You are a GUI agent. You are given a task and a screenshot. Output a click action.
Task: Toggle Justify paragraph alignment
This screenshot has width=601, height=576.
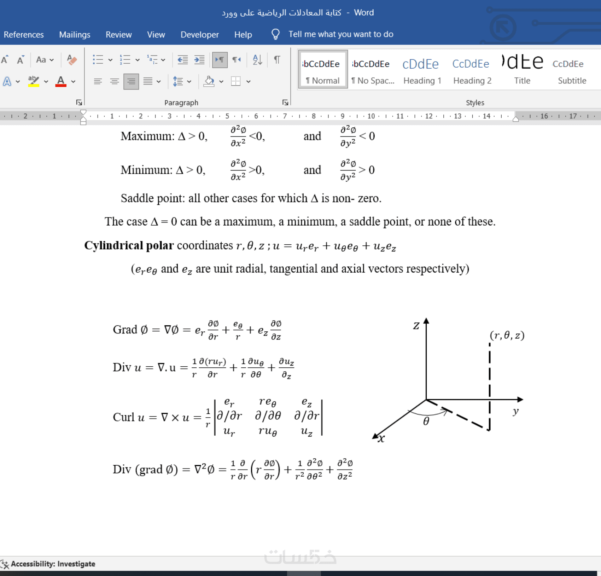(148, 82)
